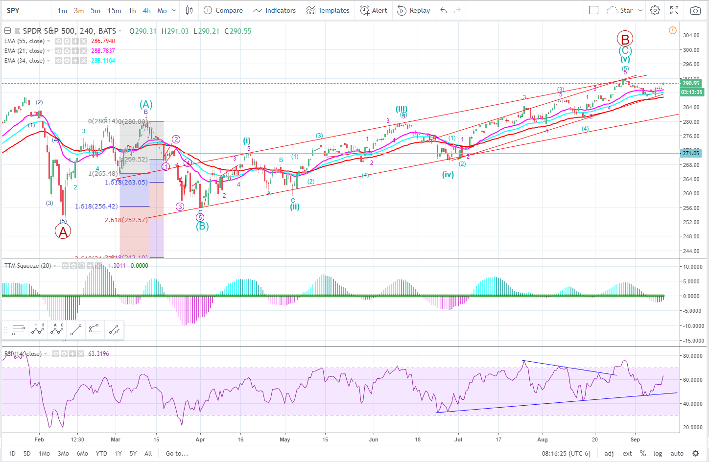This screenshot has height=462, width=709.
Task: Hide the TTM Squeeze indicator
Action: click(65, 266)
